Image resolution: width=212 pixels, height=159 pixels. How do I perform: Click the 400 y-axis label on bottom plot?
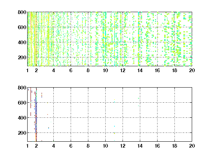tap(22, 118)
